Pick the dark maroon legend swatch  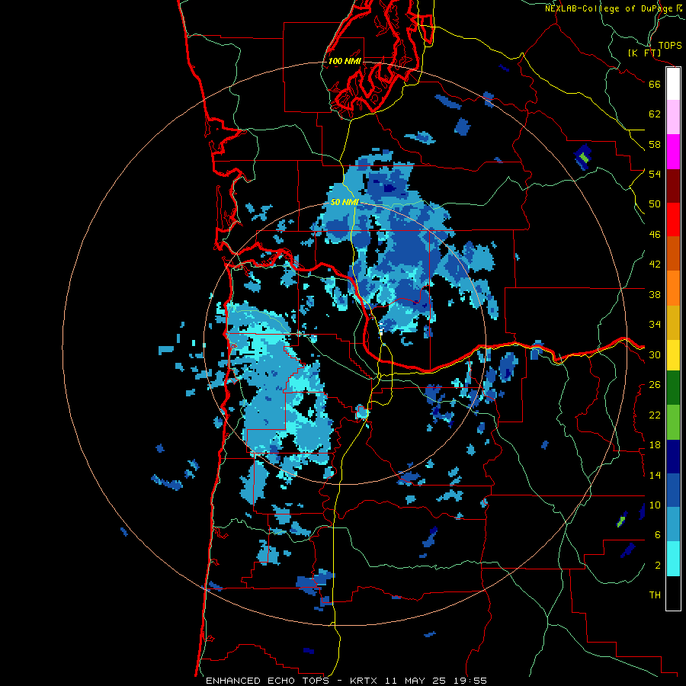pyautogui.click(x=673, y=185)
